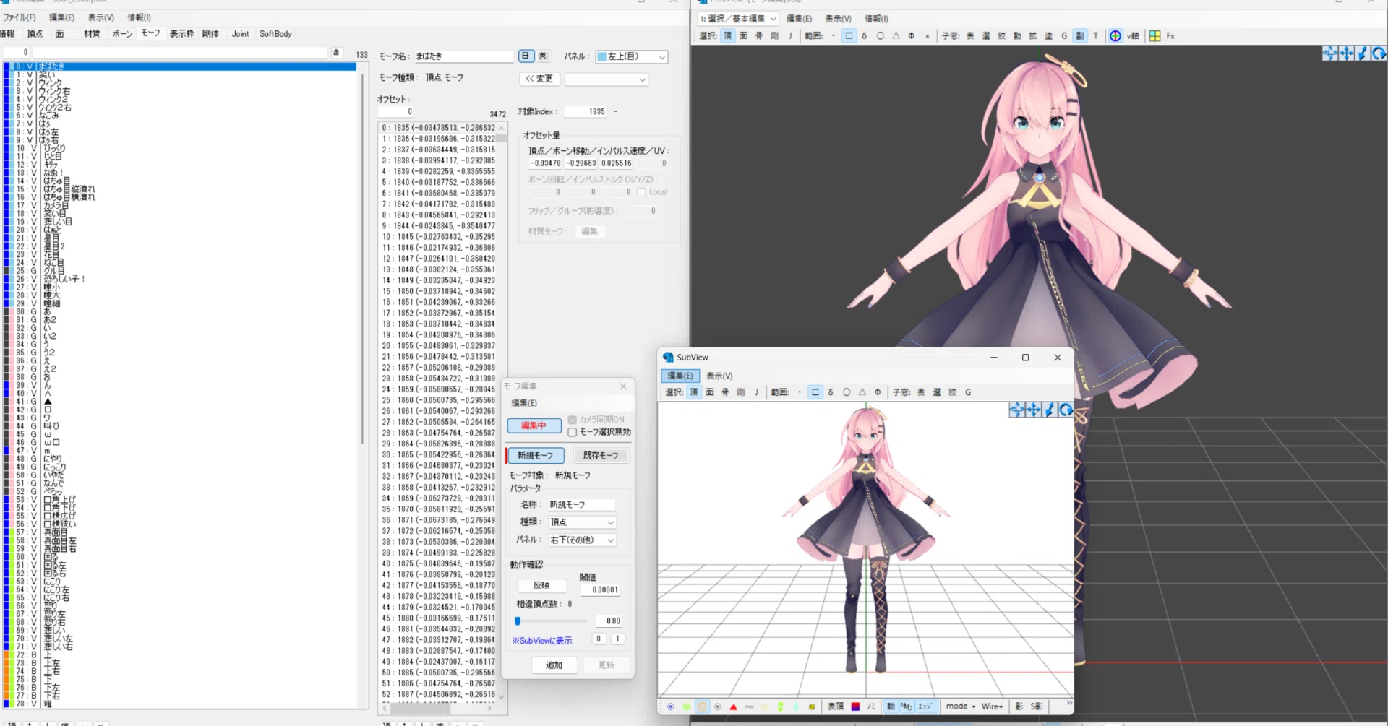The width and height of the screenshot is (1388, 726).
Task: Click the ※SubViewに表示 link
Action: 542,641
